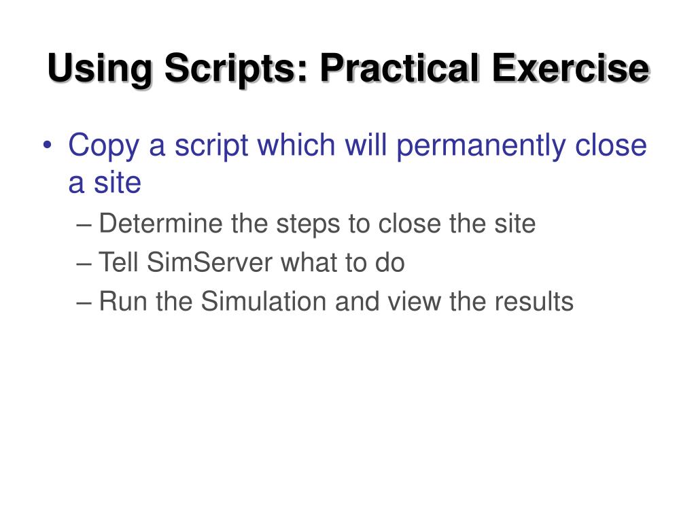Click the word 'Exercise' in the title
This screenshot has width=696, height=522.
pyautogui.click(x=571, y=67)
